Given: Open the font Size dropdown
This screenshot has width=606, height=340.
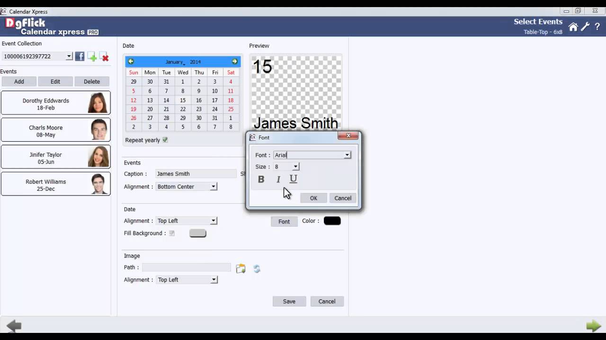Looking at the screenshot, I should [x=295, y=167].
